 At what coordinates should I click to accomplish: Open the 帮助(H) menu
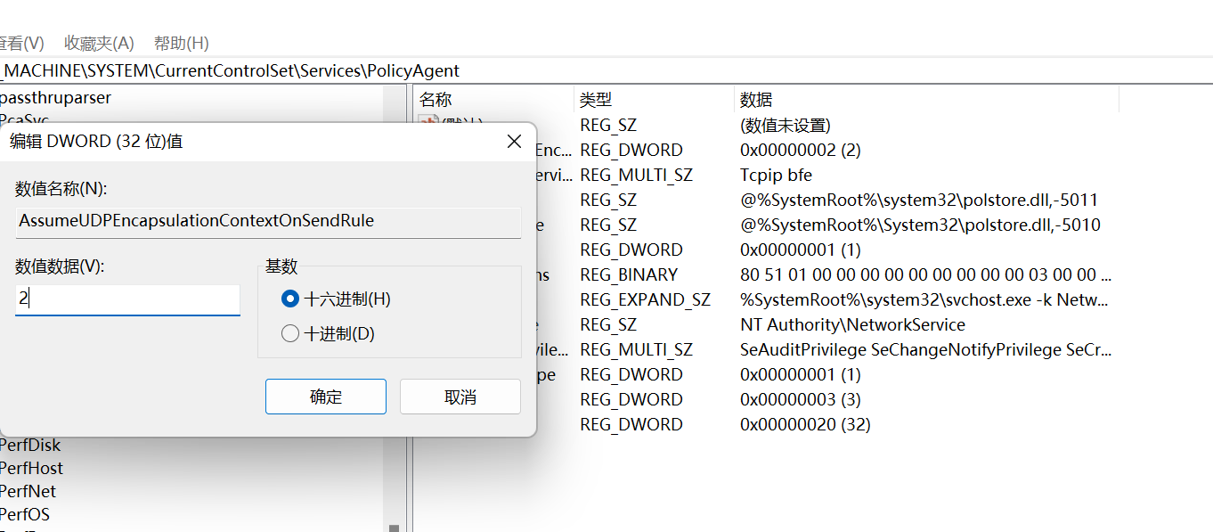182,43
